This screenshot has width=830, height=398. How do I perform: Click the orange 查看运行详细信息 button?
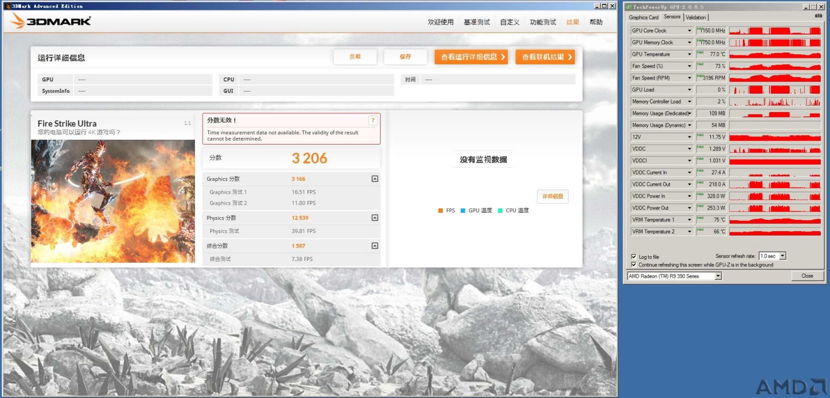[471, 57]
